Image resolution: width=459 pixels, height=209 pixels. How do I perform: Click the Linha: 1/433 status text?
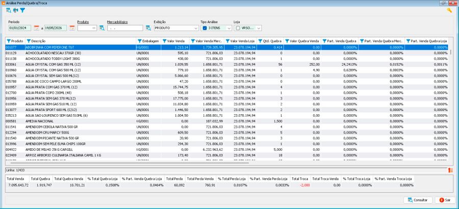coord(14,170)
